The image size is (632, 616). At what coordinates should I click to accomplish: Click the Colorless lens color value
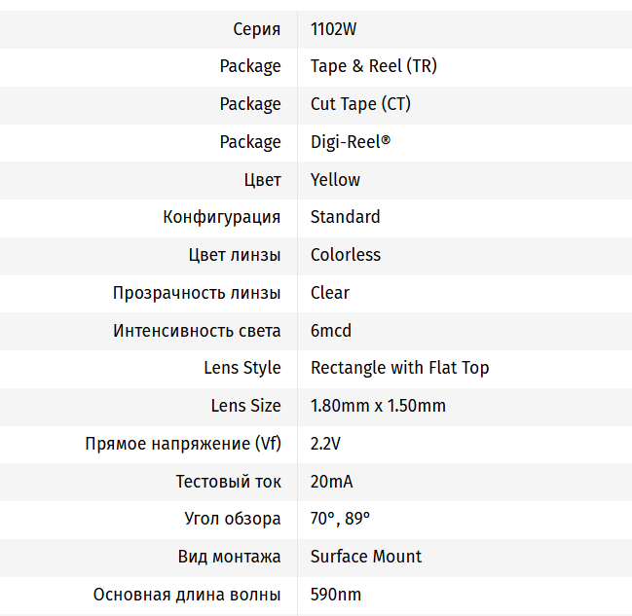point(345,255)
